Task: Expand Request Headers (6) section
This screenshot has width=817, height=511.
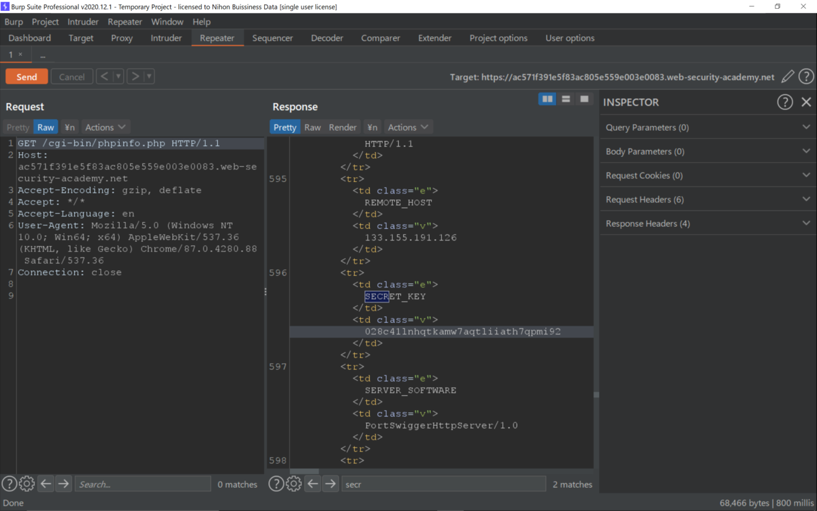Action: (708, 200)
